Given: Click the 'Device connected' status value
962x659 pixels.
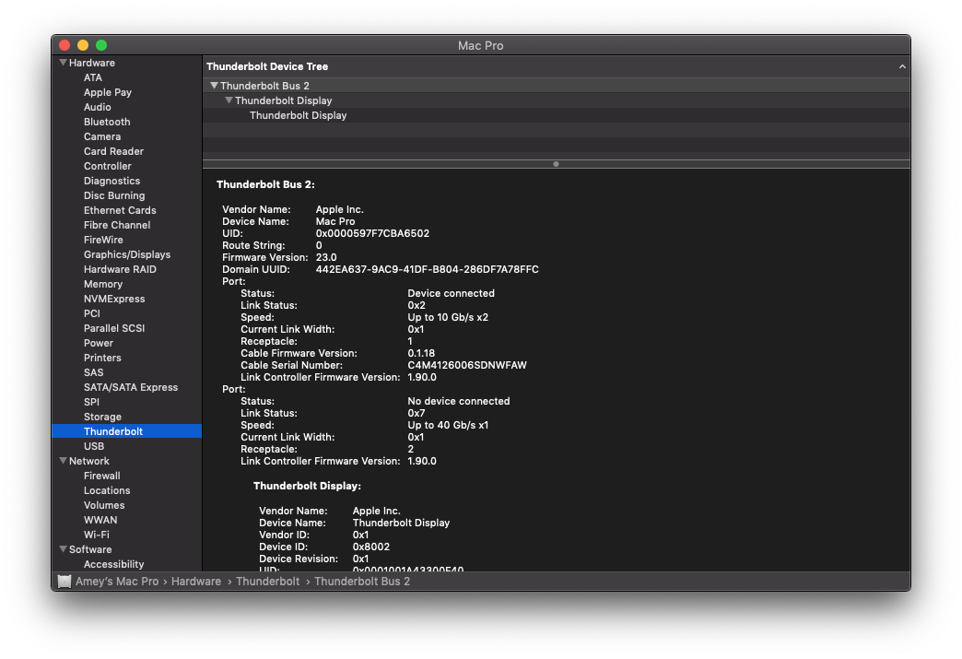Looking at the screenshot, I should [x=451, y=293].
